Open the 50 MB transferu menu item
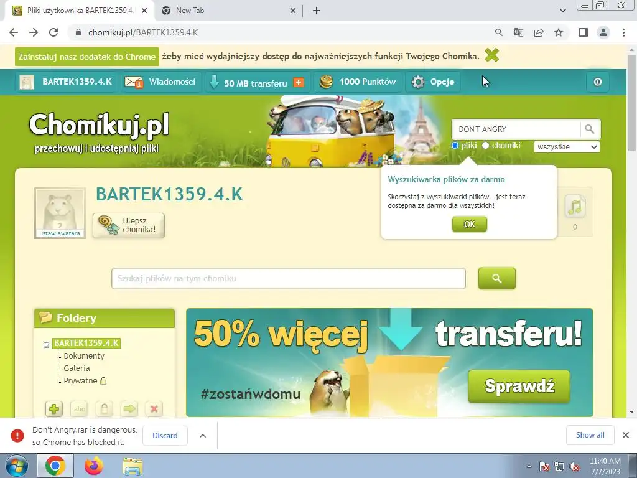Screen dimensions: 637x478 [x=257, y=82]
